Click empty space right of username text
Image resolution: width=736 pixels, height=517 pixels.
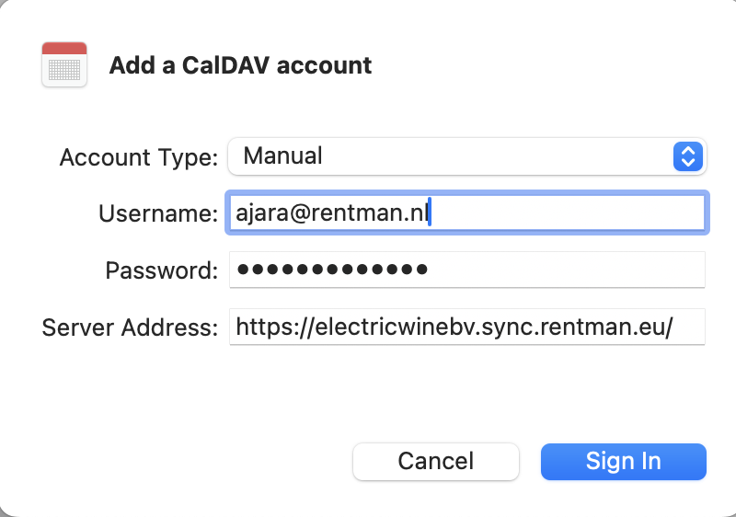[567, 213]
